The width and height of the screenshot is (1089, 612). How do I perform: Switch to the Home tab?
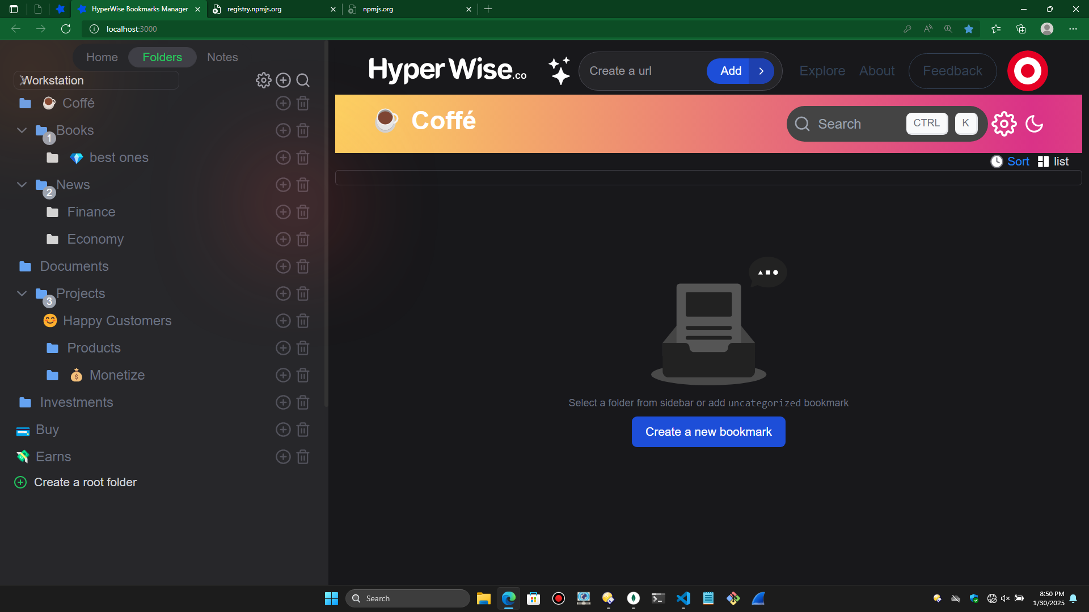point(102,57)
